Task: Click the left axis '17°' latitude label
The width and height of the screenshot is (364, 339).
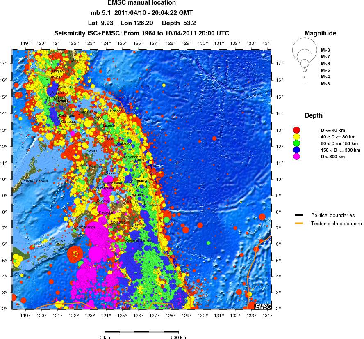Action: [3, 63]
